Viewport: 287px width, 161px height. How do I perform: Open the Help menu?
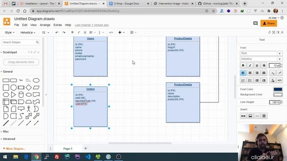tap(68, 25)
